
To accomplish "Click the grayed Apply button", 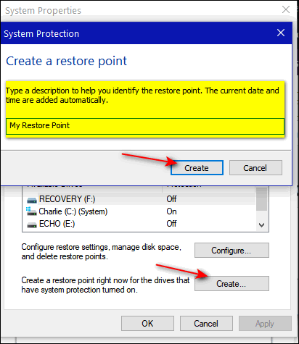I will (265, 323).
